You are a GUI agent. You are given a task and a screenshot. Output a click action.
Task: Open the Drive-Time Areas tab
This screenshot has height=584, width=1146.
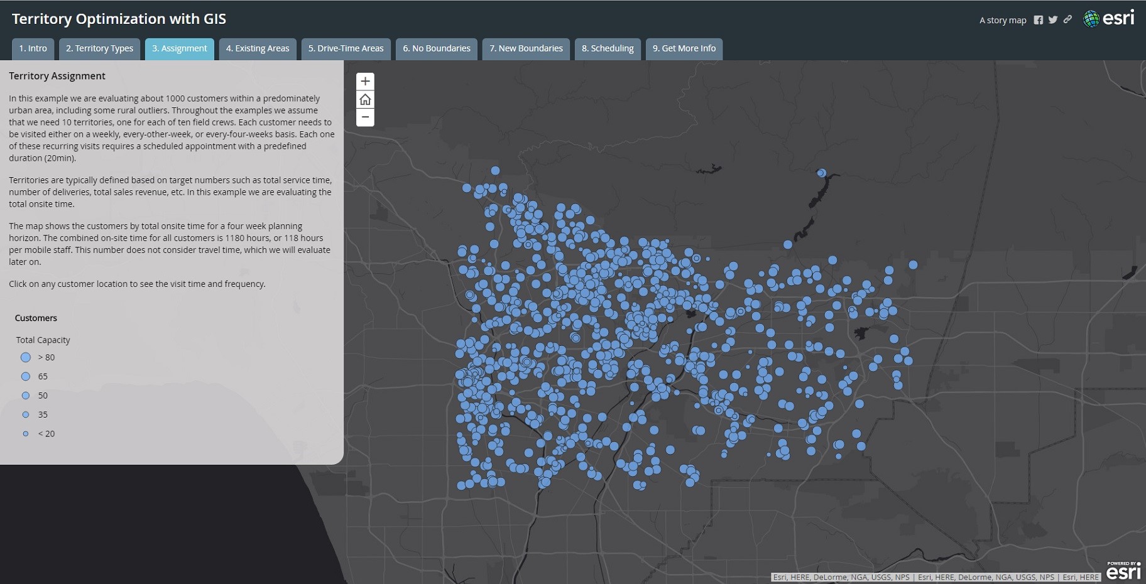[x=346, y=49]
